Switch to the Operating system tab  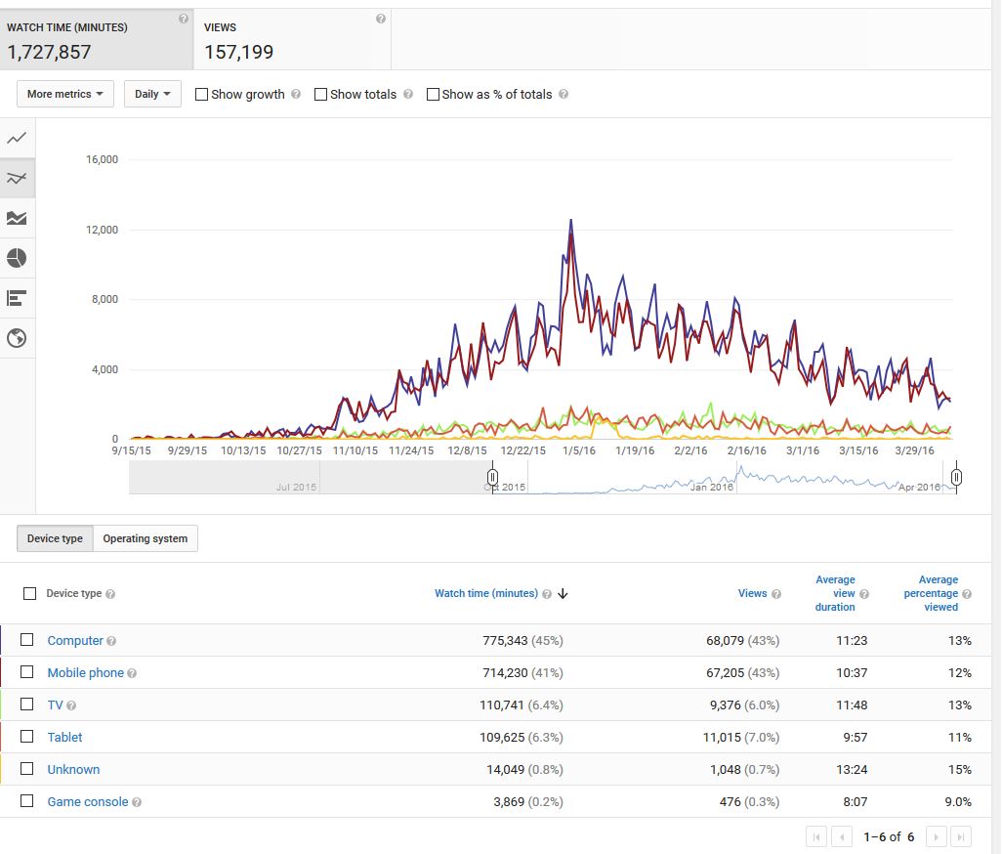[x=146, y=538]
